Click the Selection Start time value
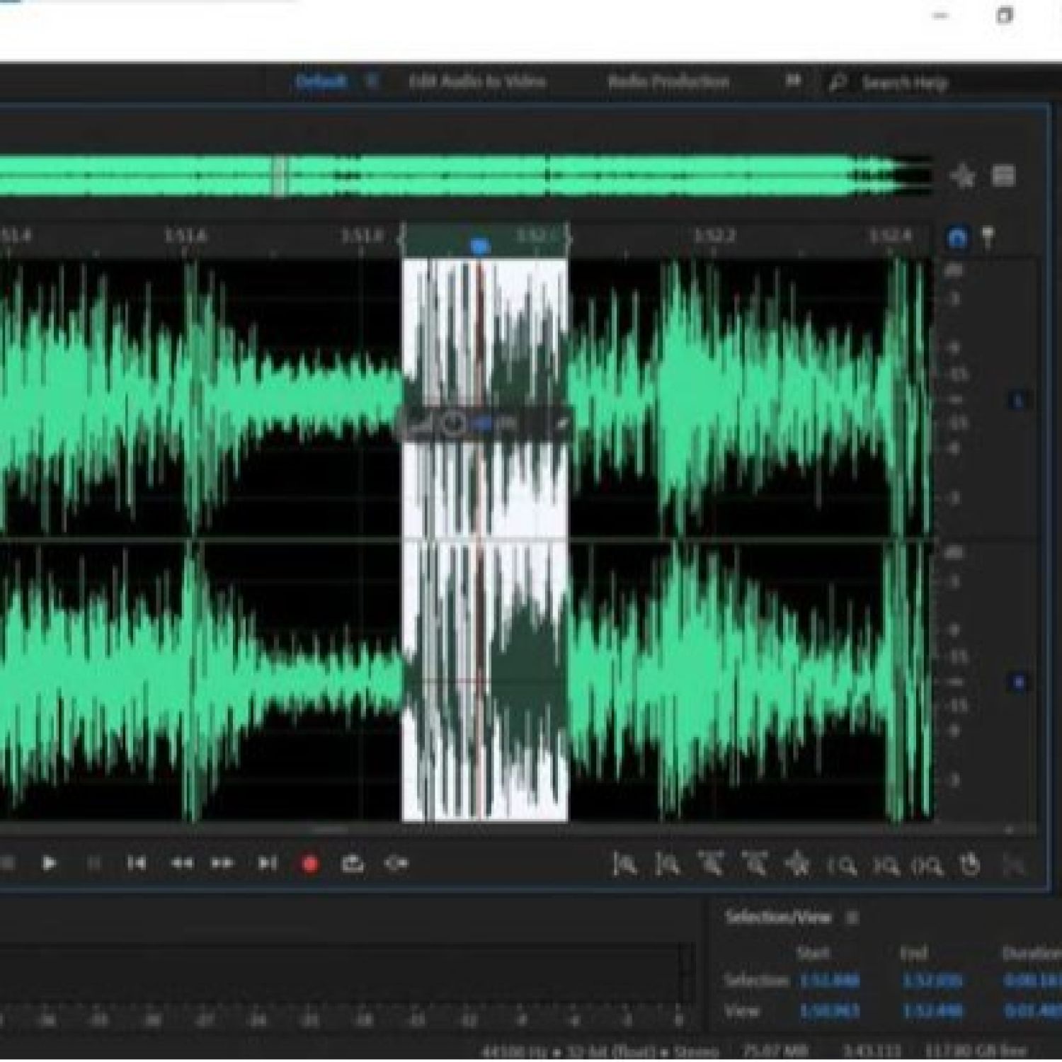1062x1062 pixels. [829, 981]
